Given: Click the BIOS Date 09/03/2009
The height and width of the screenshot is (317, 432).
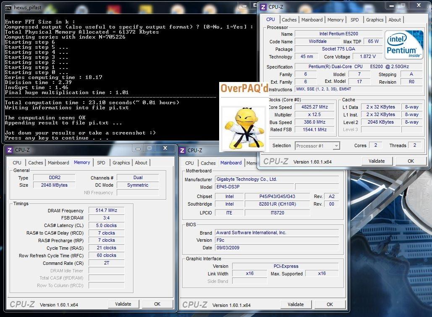Looking at the screenshot, I should point(277,248).
